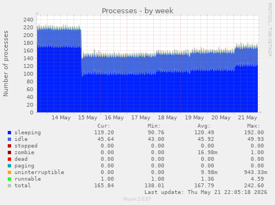Click the zombie legend color swatch

click(x=9, y=153)
